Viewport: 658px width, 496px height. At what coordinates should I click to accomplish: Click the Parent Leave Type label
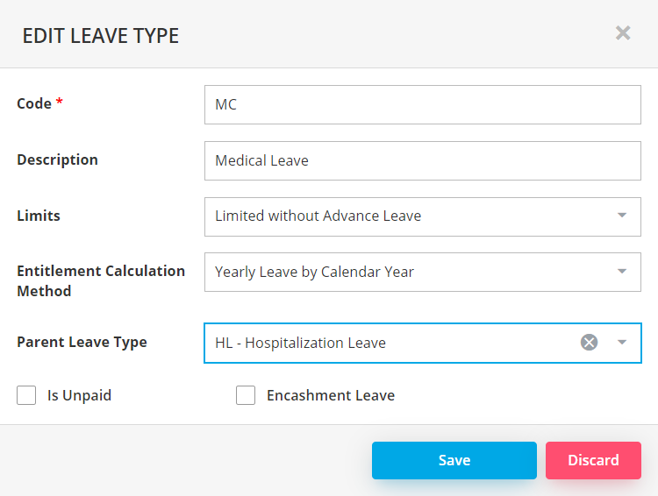click(x=82, y=342)
